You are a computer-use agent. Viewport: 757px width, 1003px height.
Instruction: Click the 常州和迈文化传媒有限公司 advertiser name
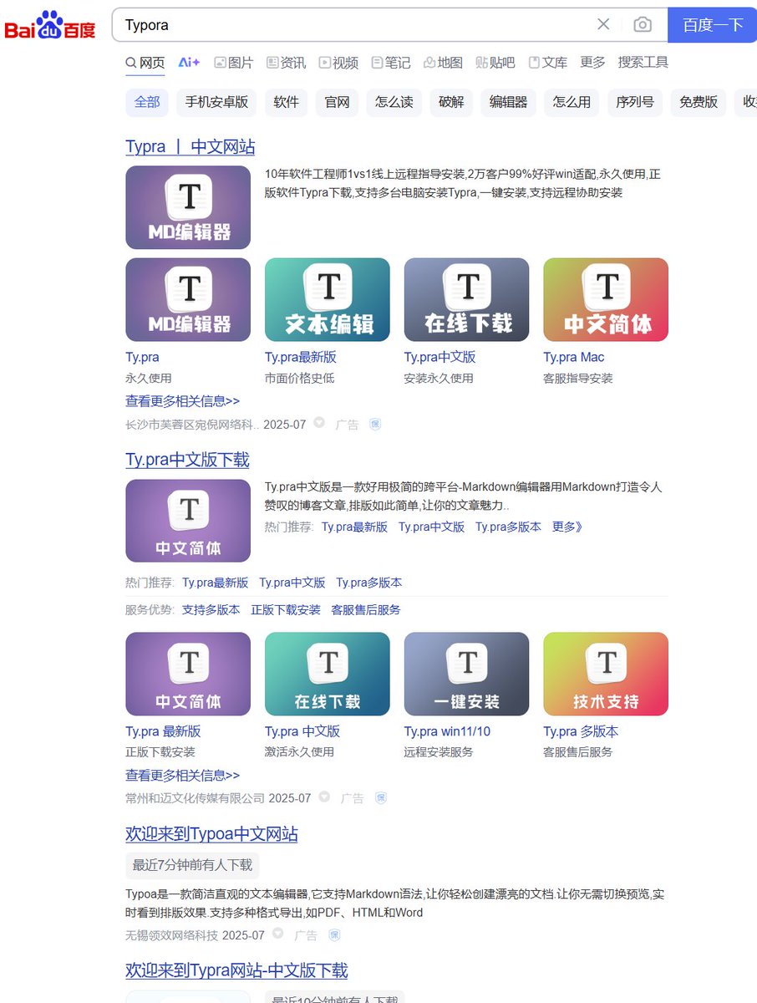195,799
